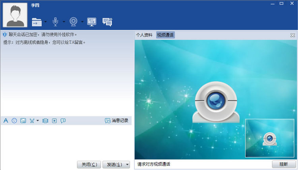Image resolution: width=298 pixels, height=170 pixels.
Task: Click the large webcam video placeholder
Action: [x=216, y=102]
